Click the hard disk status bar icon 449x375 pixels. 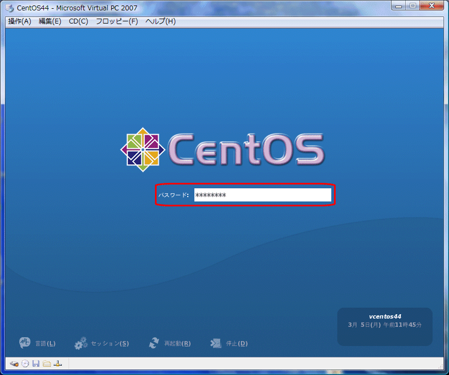point(14,364)
